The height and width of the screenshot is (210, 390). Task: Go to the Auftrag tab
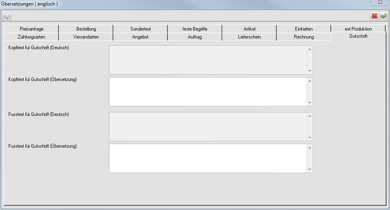click(195, 37)
